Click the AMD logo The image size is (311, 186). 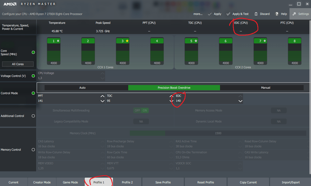(x=10, y=4)
